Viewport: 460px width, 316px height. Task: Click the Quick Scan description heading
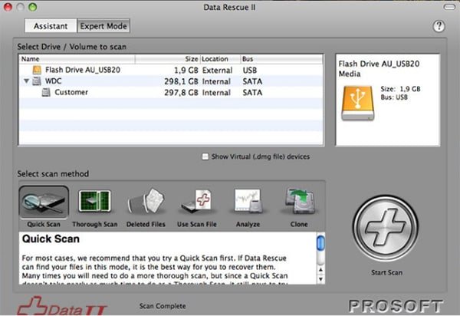pos(51,239)
